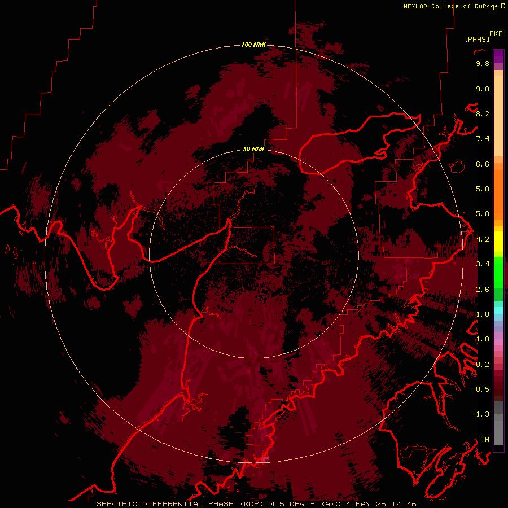Click the 8.2 legend value
508x508 pixels.
[483, 113]
